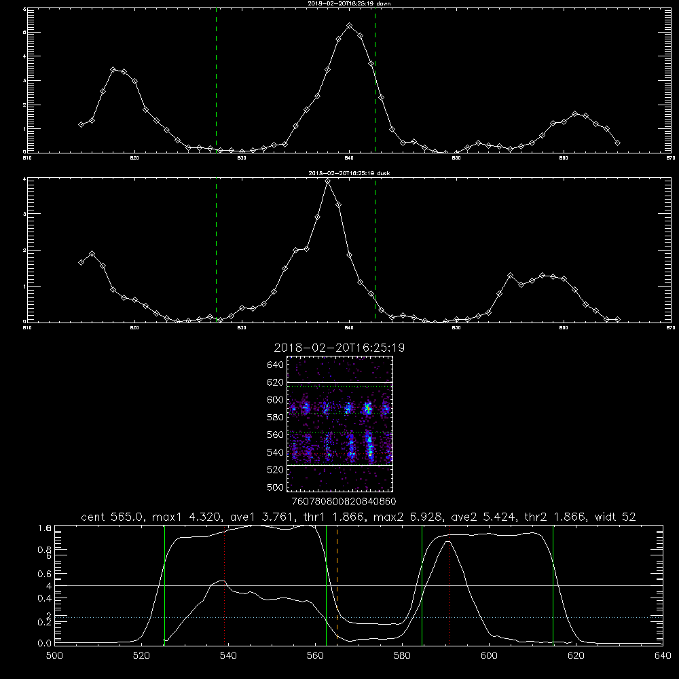Viewport: 679px width, 679px height.
Task: Select the 'max1 4.320' value
Action: [187, 517]
